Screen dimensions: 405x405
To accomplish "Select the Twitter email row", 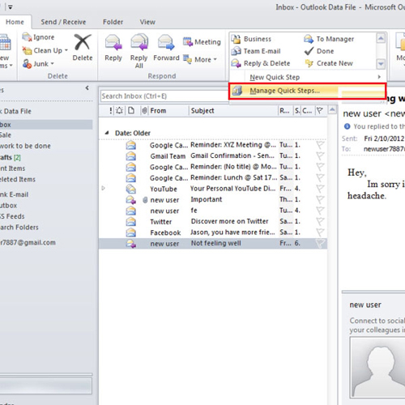I will (x=213, y=221).
